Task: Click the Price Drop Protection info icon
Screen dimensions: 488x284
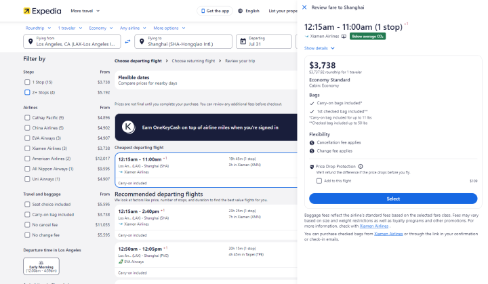Action: (361, 167)
